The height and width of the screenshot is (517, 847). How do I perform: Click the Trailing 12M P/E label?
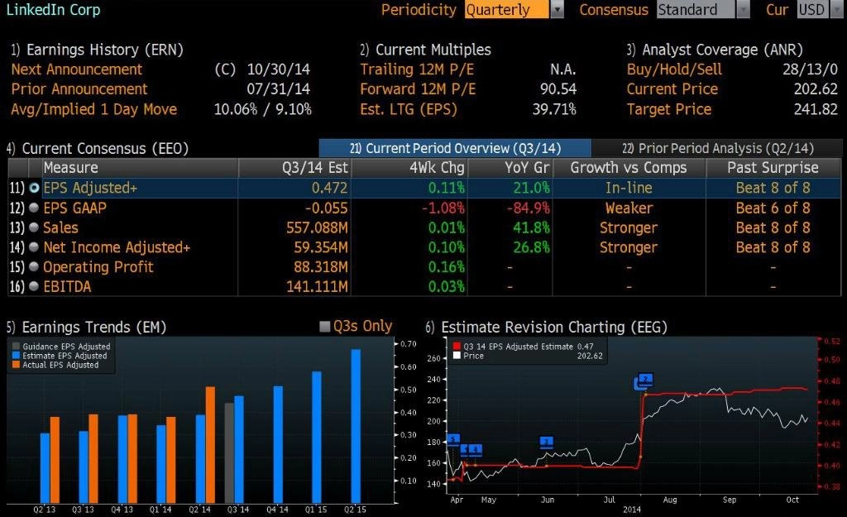[418, 69]
